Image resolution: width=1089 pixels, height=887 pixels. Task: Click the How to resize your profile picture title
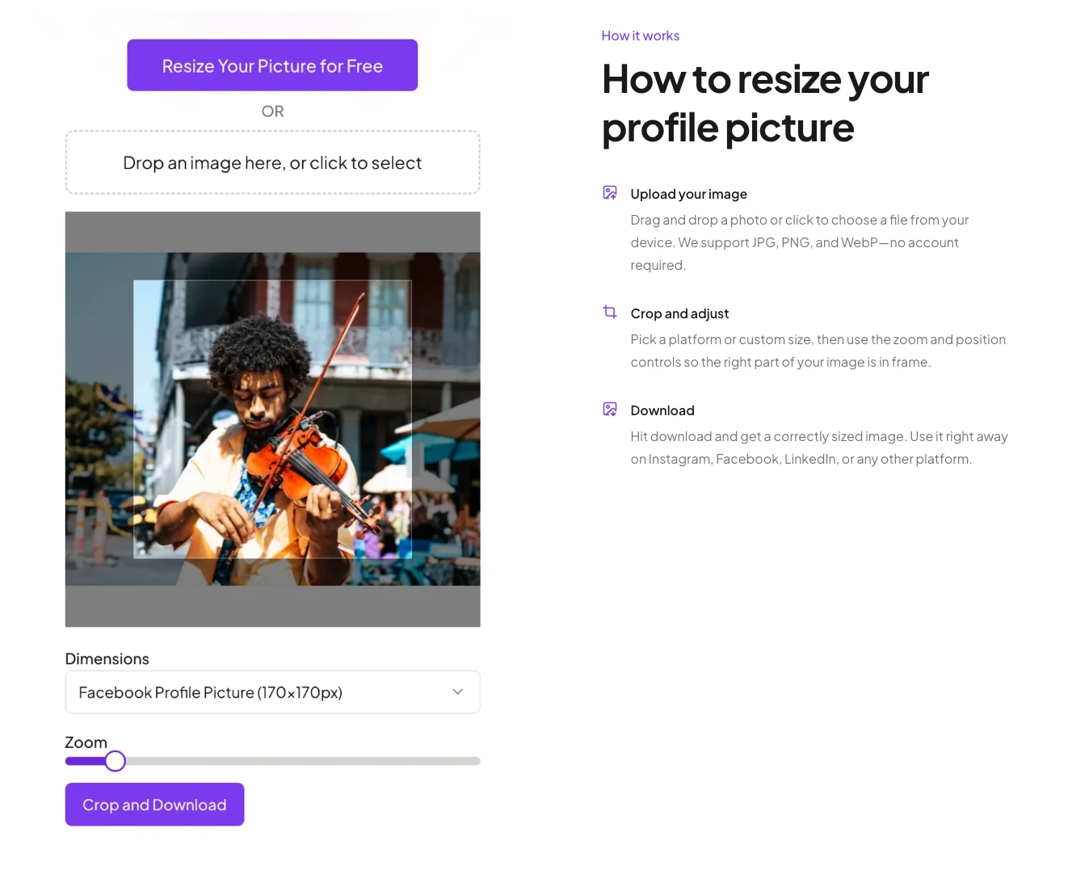coord(765,103)
